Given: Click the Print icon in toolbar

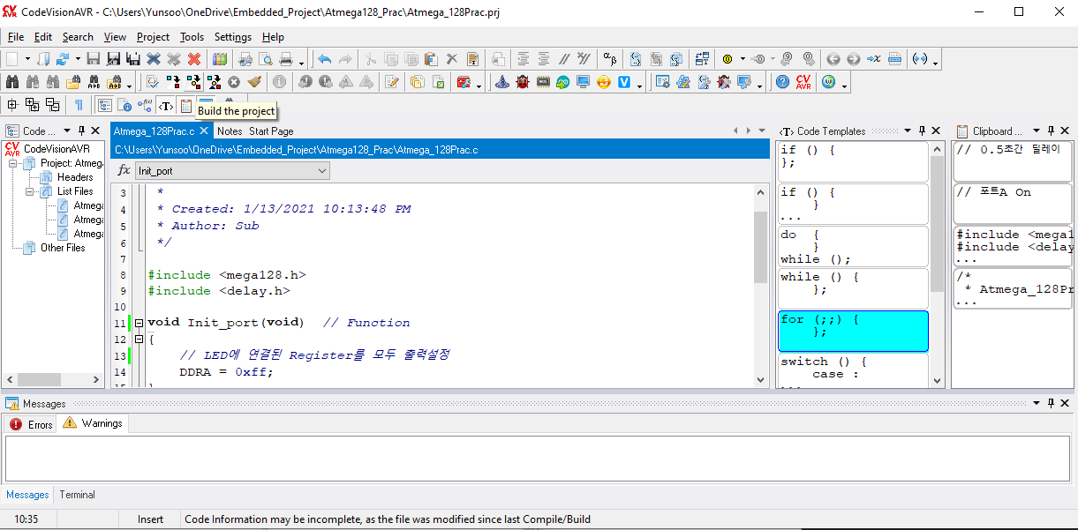Looking at the screenshot, I should click(287, 59).
